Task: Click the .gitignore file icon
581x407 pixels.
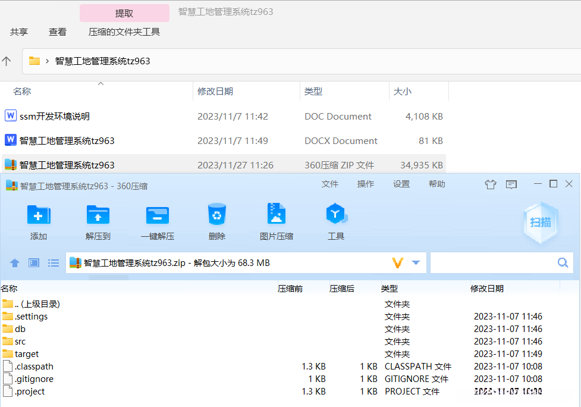Action: (7, 379)
